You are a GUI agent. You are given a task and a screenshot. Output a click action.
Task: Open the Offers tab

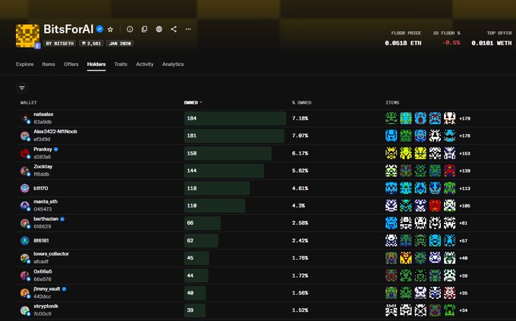[71, 64]
